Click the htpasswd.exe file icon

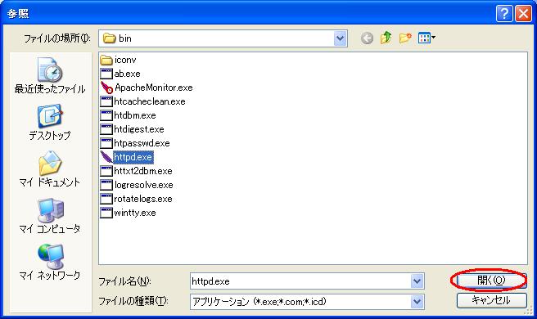click(x=106, y=143)
